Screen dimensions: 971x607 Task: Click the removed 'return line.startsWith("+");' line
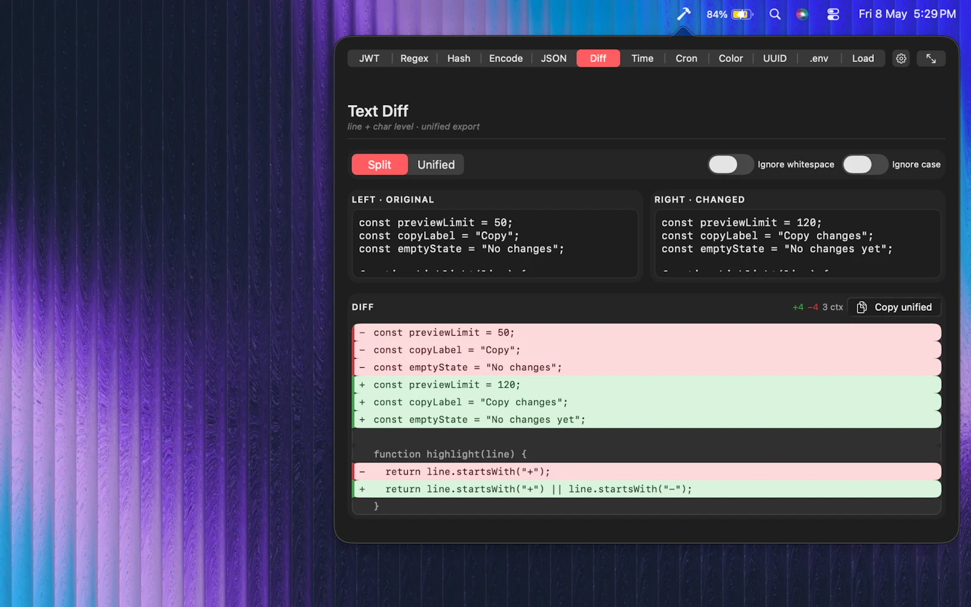tap(647, 472)
